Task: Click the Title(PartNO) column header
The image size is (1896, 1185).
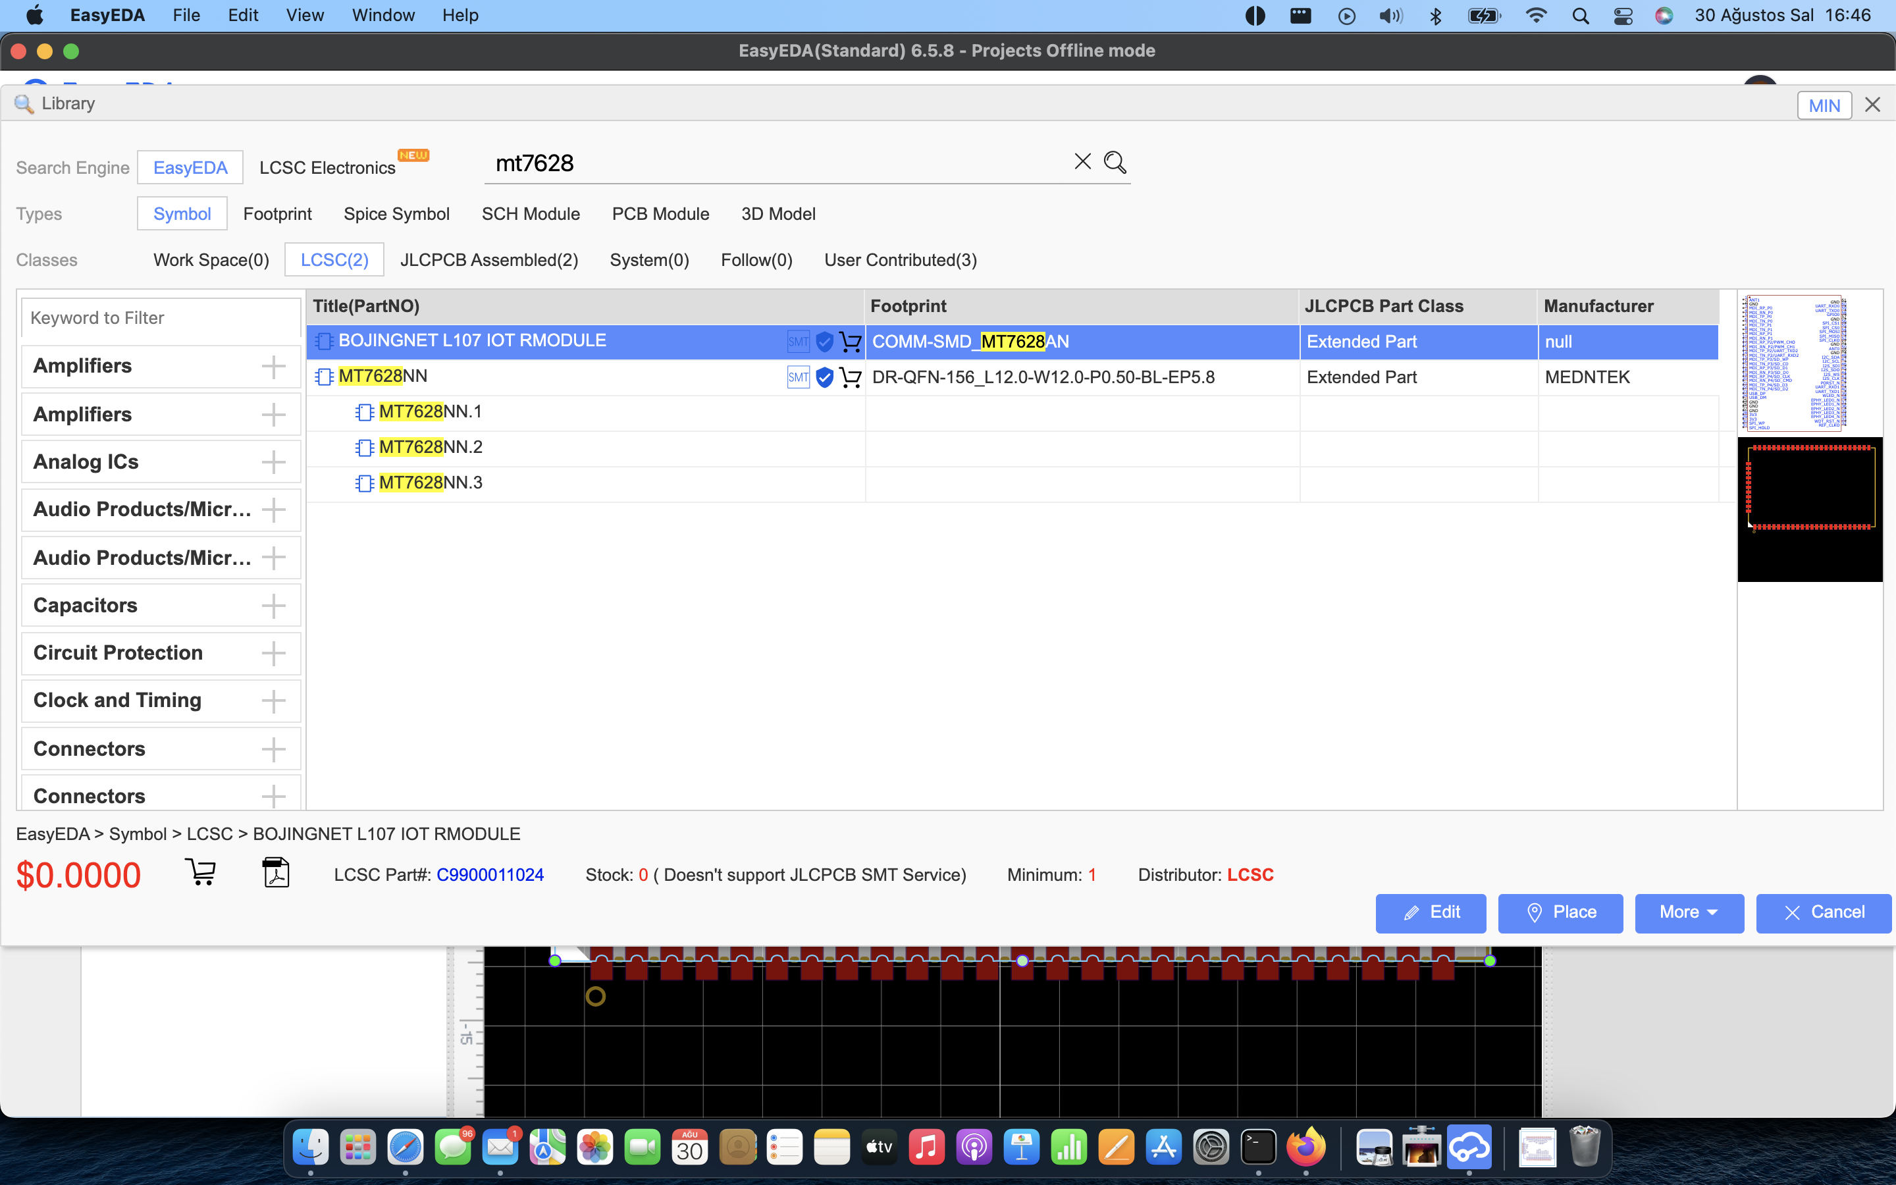Action: 585,306
